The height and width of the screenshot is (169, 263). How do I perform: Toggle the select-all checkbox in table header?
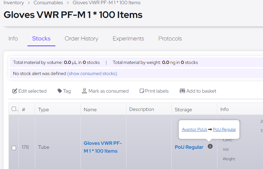tap(14, 109)
